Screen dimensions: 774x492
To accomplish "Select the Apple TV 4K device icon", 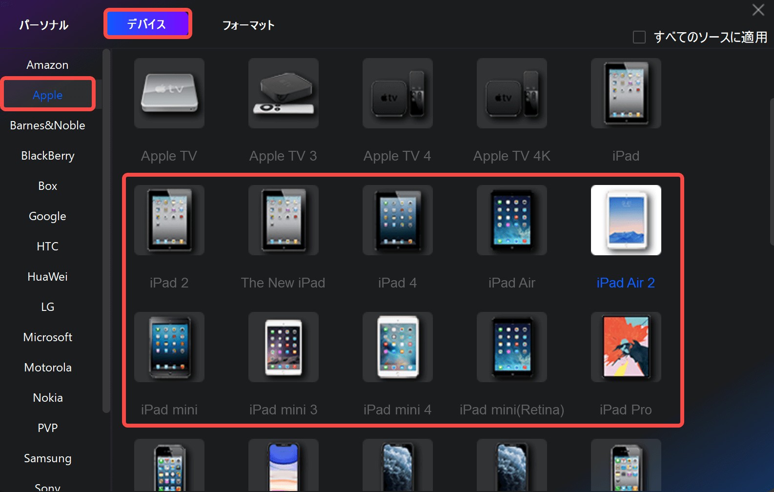I will [x=512, y=93].
